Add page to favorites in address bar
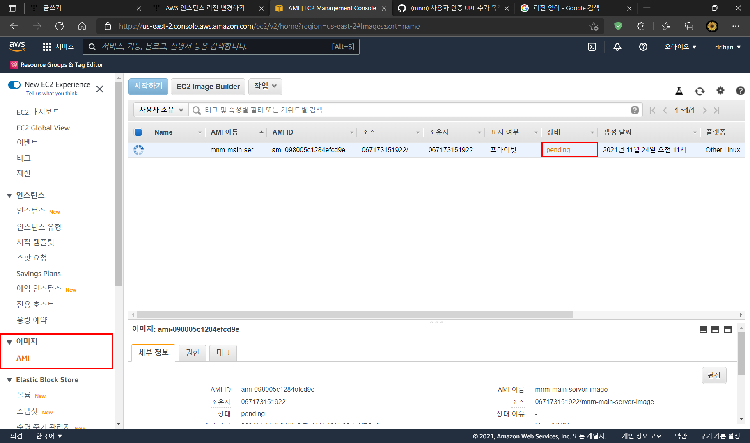 click(594, 26)
